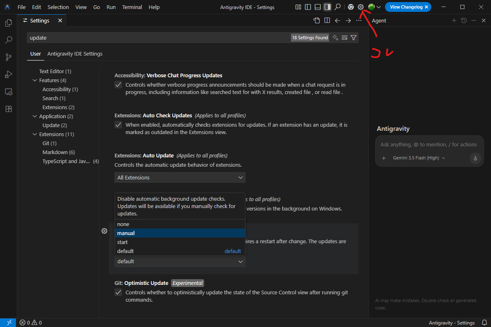Select 'start' in update mode list
491x327 pixels.
180,242
